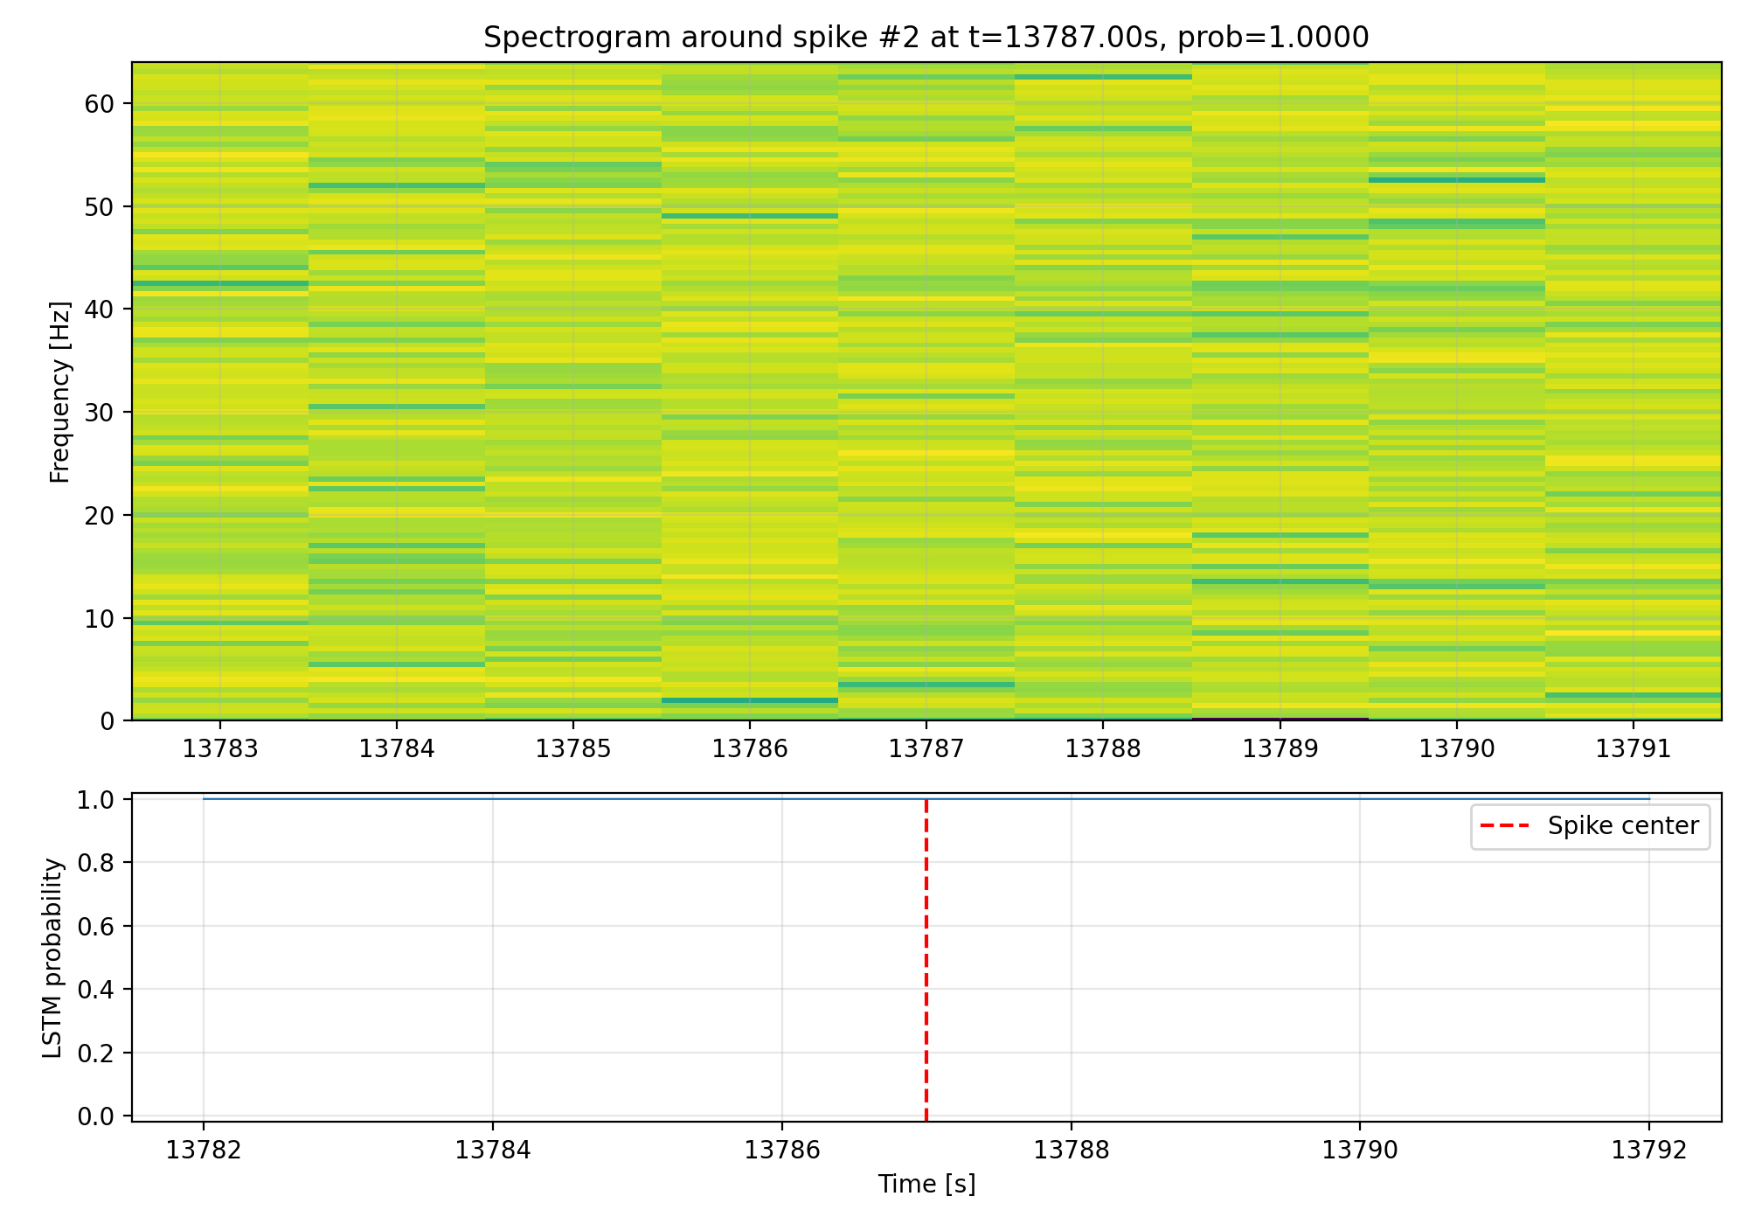Click the 0 Hz frequency tick label
The width and height of the screenshot is (1748, 1224).
click(x=108, y=721)
